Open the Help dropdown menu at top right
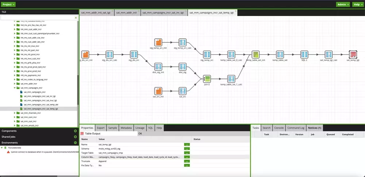This screenshot has width=365, height=177. 358,4
